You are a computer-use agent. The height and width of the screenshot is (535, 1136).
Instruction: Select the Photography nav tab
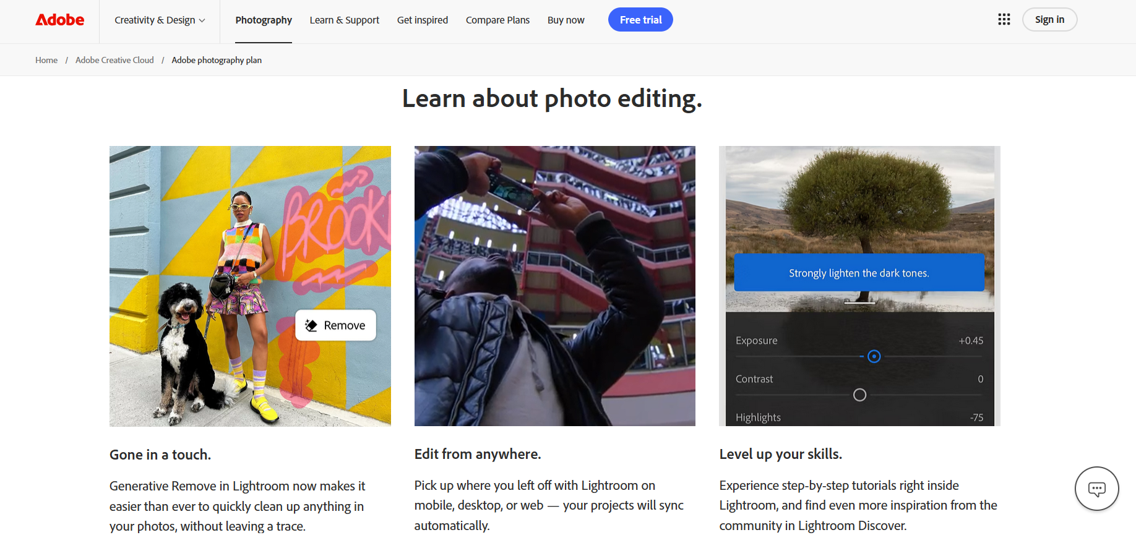264,20
